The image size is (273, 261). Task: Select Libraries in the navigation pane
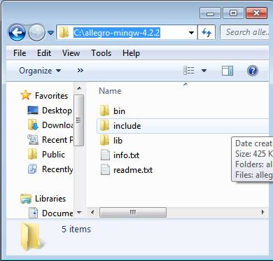(50, 199)
